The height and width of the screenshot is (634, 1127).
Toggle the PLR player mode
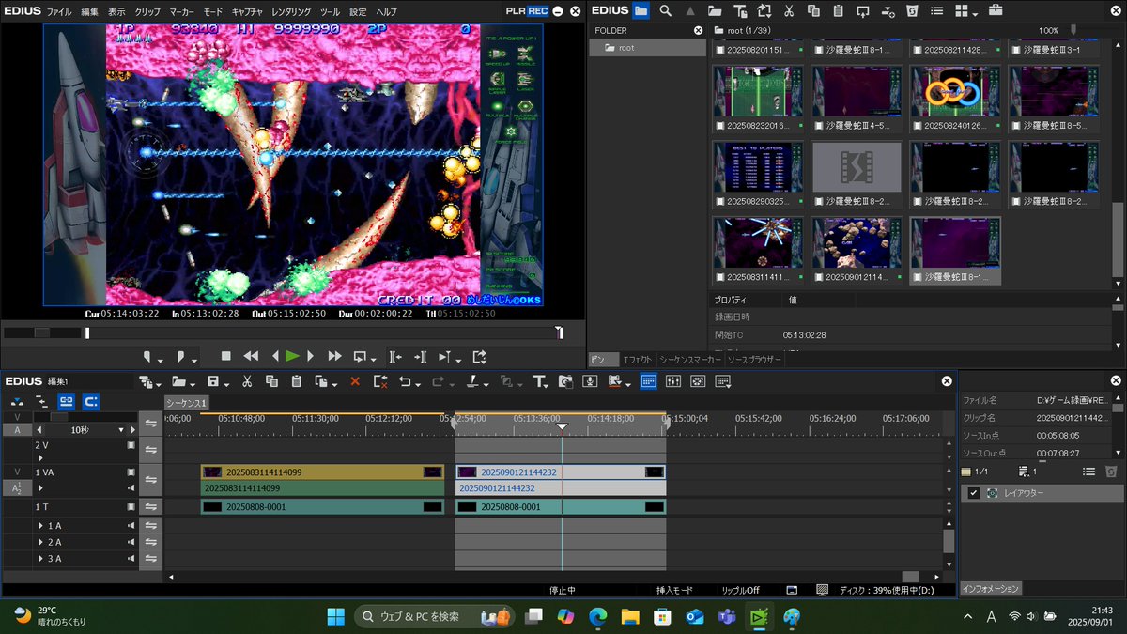[516, 11]
